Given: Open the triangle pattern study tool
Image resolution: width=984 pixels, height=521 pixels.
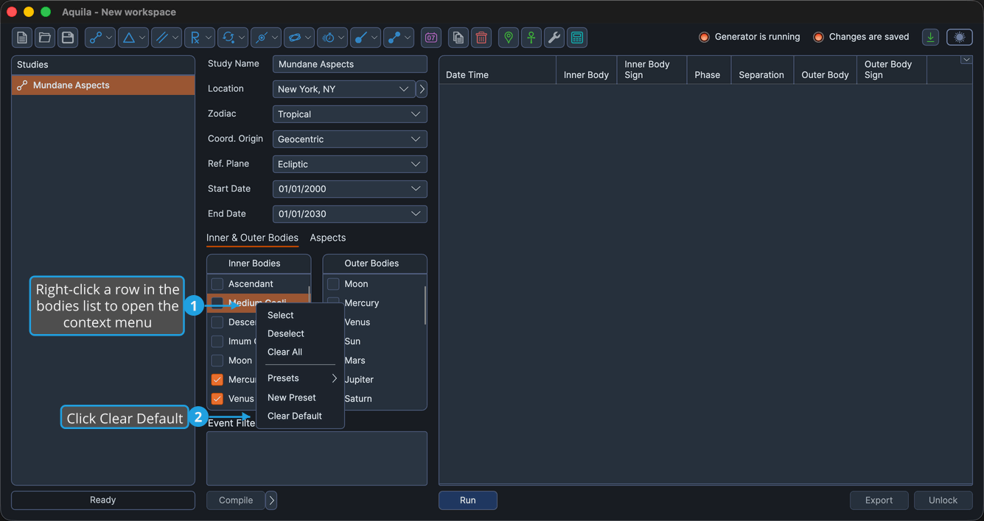Looking at the screenshot, I should pyautogui.click(x=133, y=38).
